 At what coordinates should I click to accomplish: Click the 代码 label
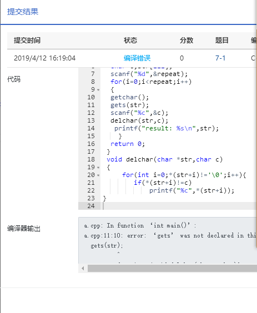(x=14, y=79)
